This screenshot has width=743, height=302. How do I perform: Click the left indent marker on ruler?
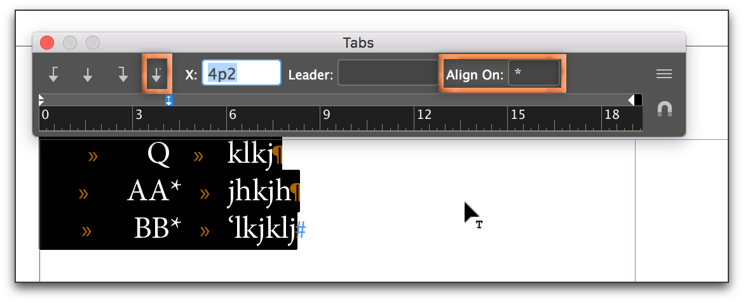41,100
